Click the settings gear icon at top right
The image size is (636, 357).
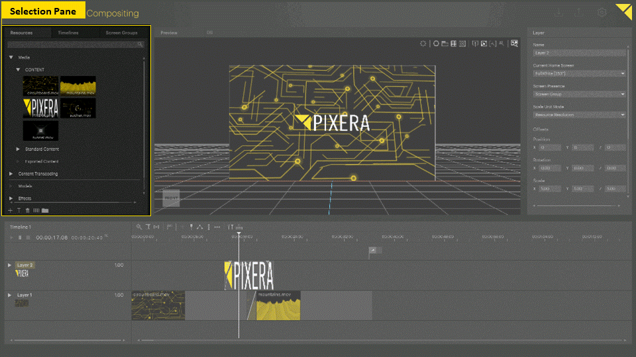[x=602, y=13]
